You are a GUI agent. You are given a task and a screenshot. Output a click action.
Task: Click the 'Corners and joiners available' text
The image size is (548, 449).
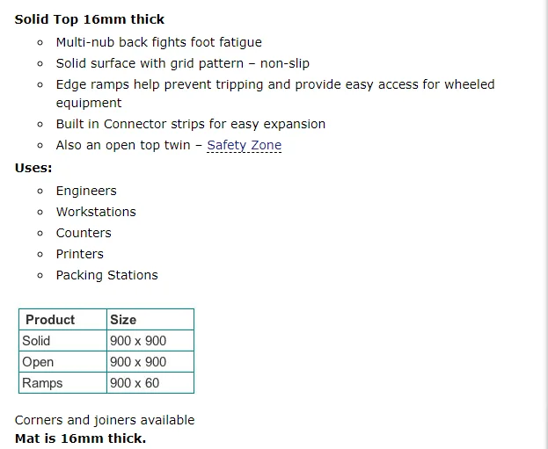105,420
